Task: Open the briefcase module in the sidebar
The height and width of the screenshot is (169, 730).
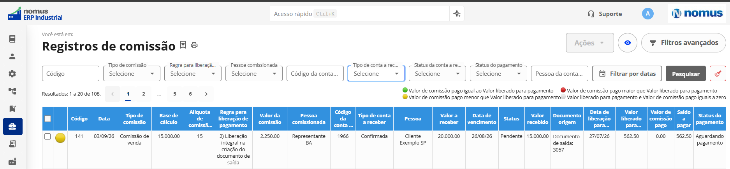Action: click(12, 126)
